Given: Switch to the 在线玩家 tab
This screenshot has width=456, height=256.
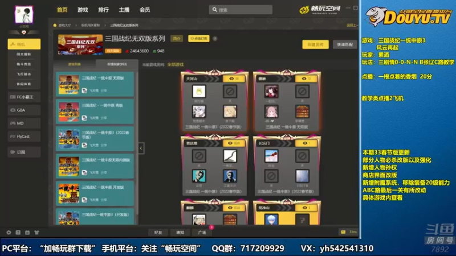Looking at the screenshot, I should point(117,64).
